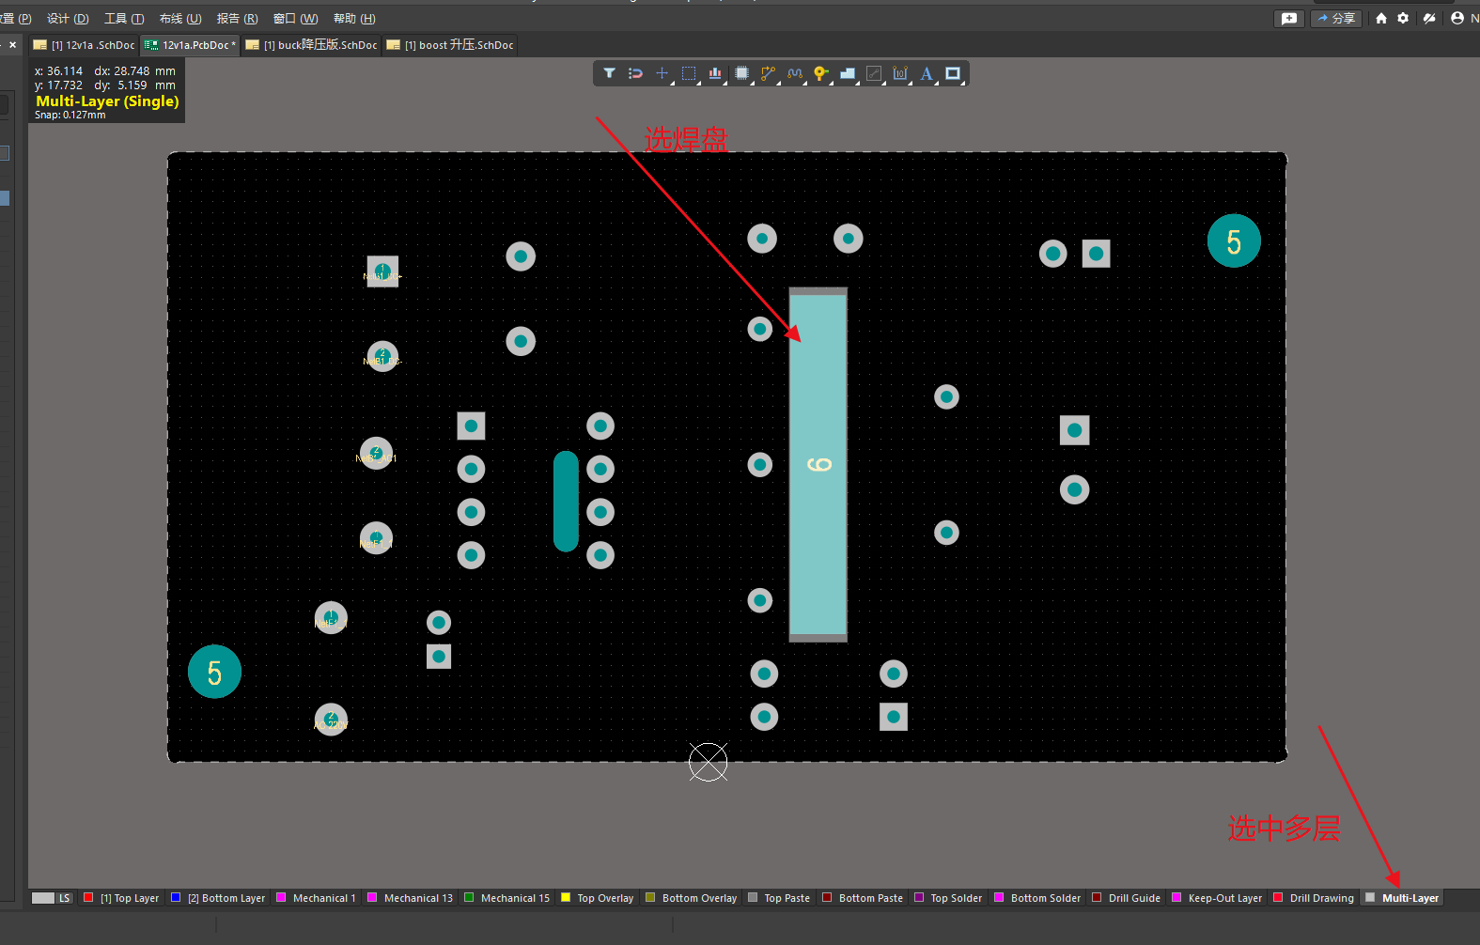Select the dashed rectangle selection tool
1480x945 pixels.
pyautogui.click(x=689, y=73)
